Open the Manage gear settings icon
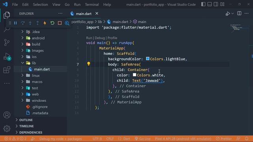Image resolution: width=253 pixels, height=142 pixels. (x=7, y=129)
